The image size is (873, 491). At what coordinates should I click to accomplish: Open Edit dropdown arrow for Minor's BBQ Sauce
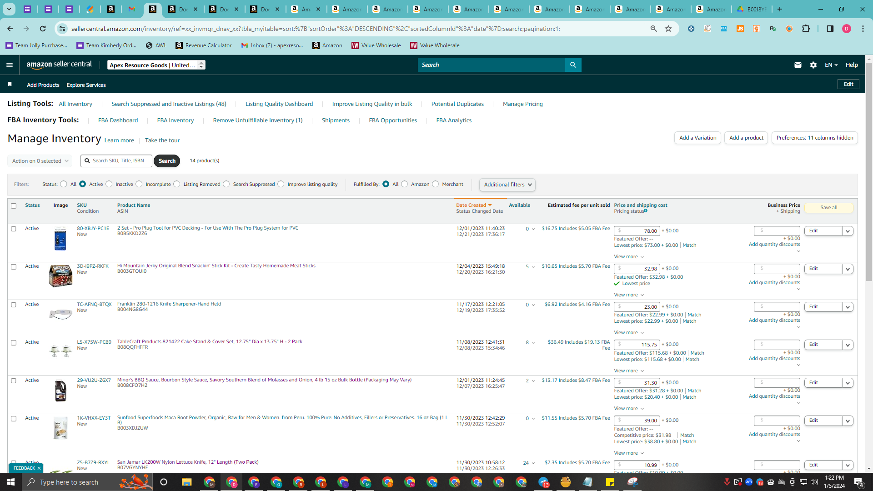(x=848, y=383)
